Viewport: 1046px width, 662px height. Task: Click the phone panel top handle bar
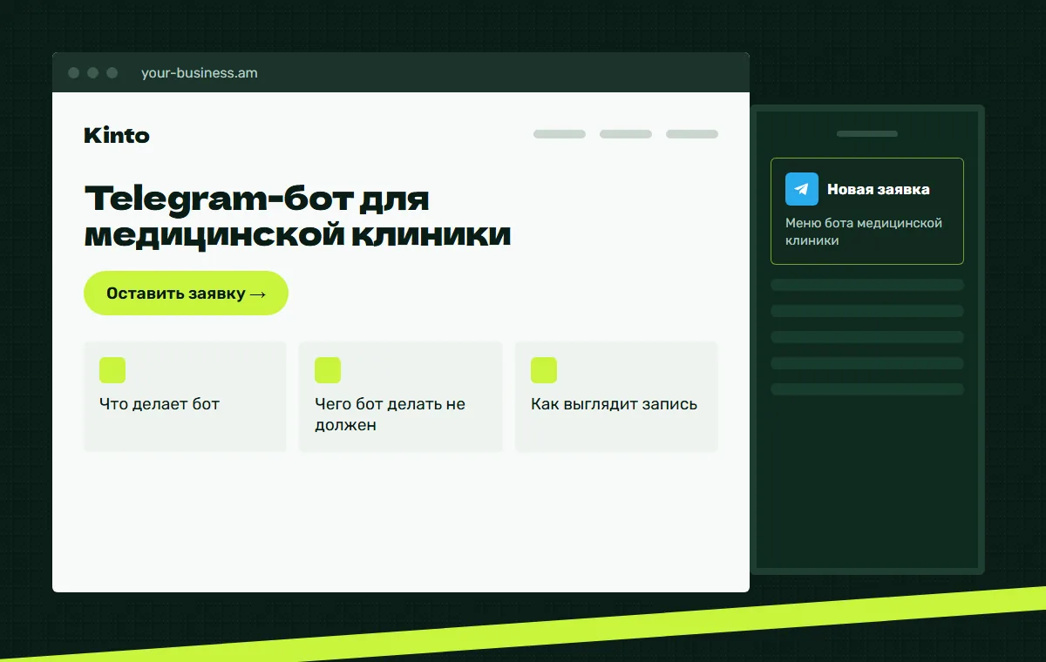(867, 134)
